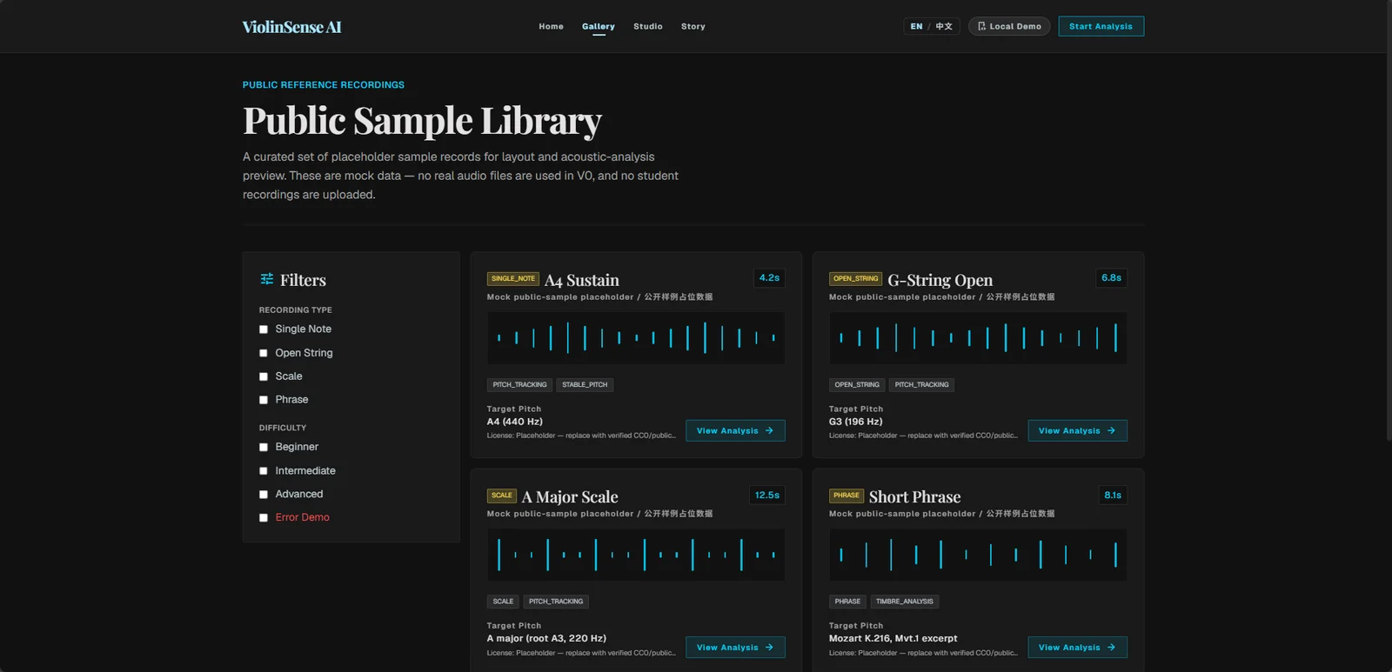Image resolution: width=1392 pixels, height=672 pixels.
Task: Check the Scale recording type filter
Action: pos(264,376)
